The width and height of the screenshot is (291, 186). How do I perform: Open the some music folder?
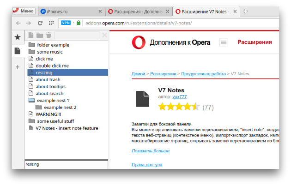68,52
